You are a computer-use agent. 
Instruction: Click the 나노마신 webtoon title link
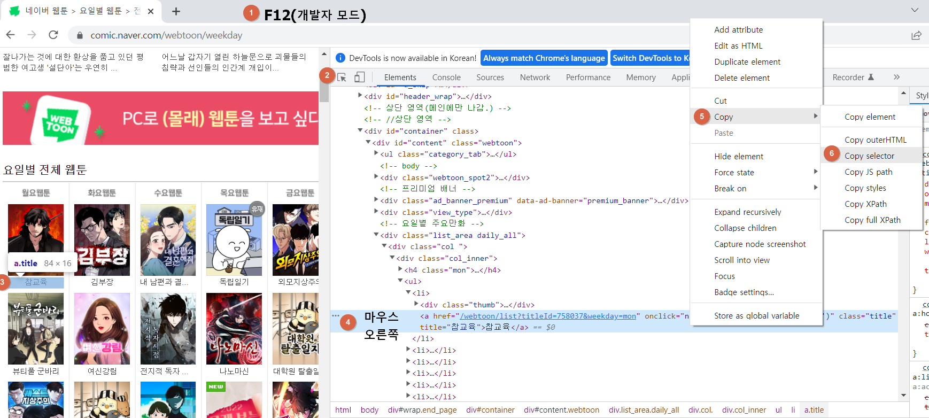[234, 371]
